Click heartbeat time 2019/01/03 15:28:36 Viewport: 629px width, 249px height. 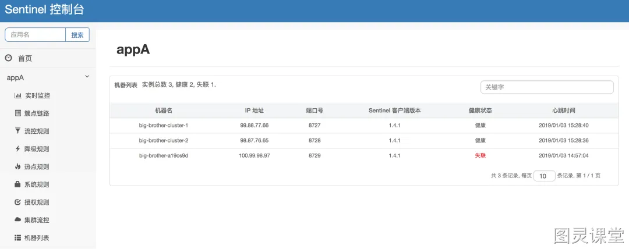(564, 140)
